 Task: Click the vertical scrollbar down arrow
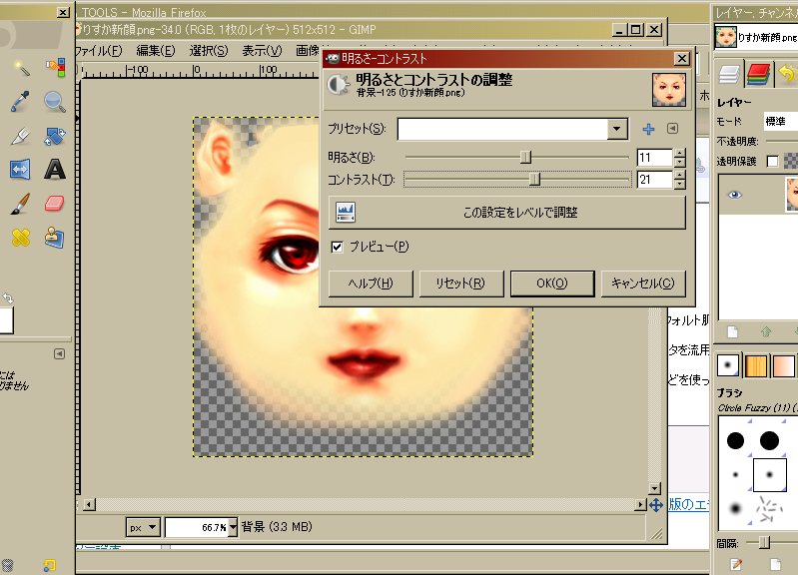pyautogui.click(x=654, y=488)
